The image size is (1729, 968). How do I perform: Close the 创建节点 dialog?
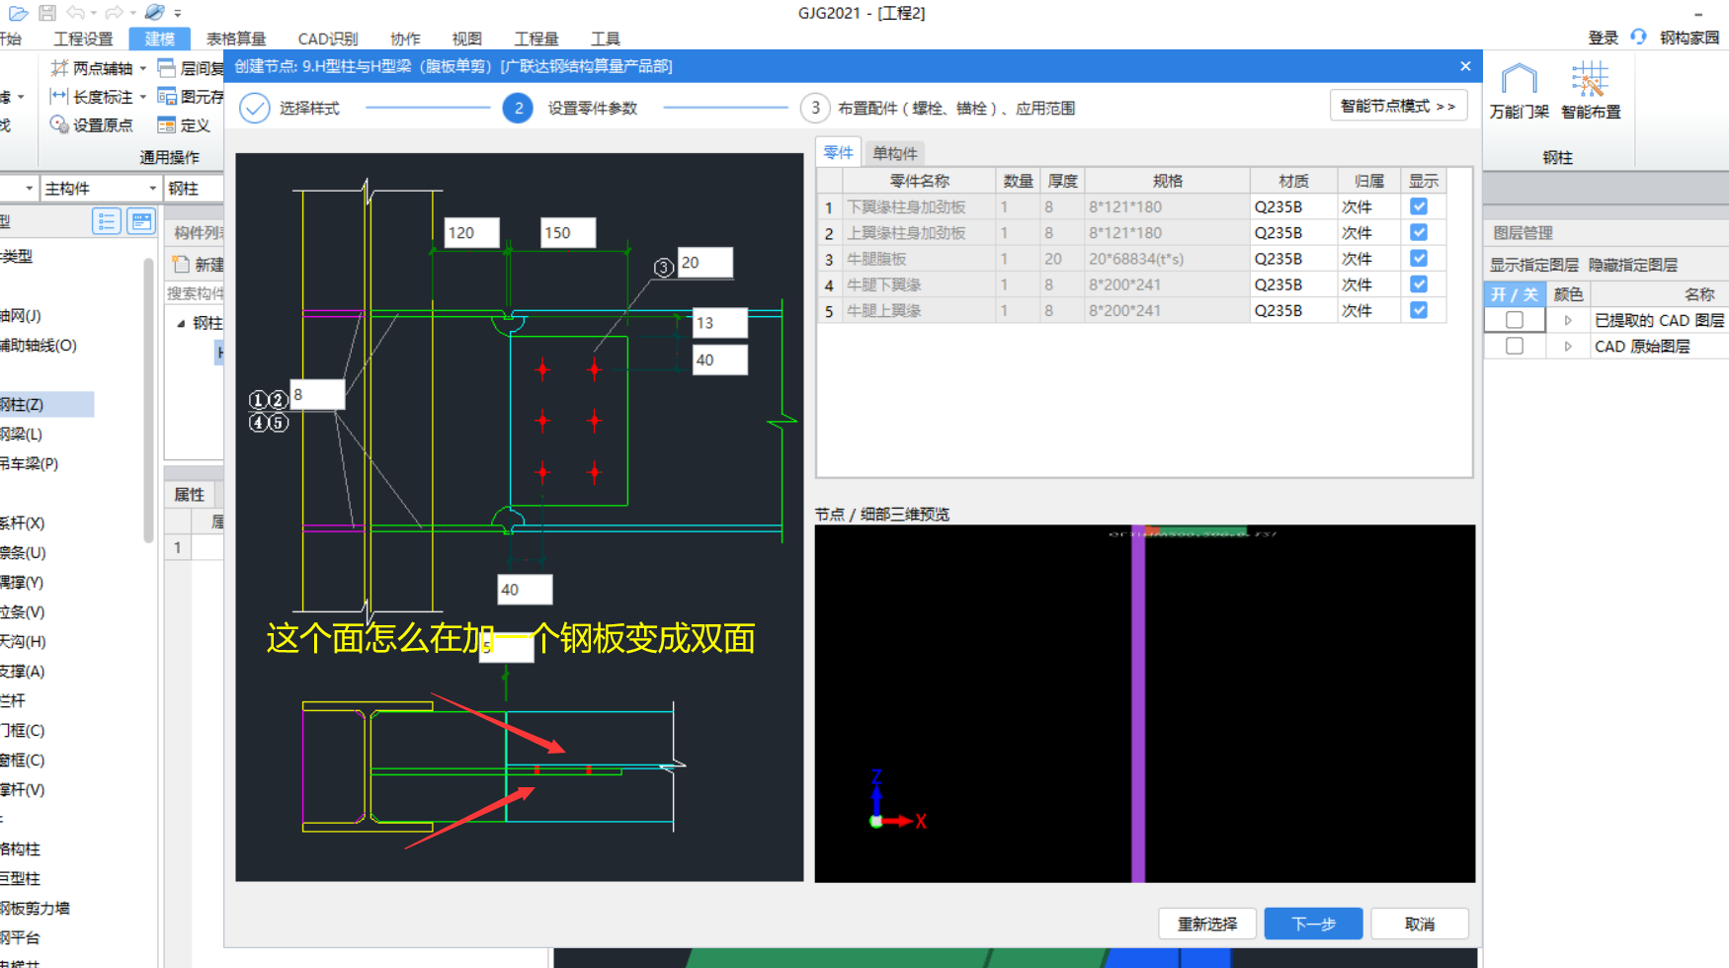pyautogui.click(x=1465, y=66)
